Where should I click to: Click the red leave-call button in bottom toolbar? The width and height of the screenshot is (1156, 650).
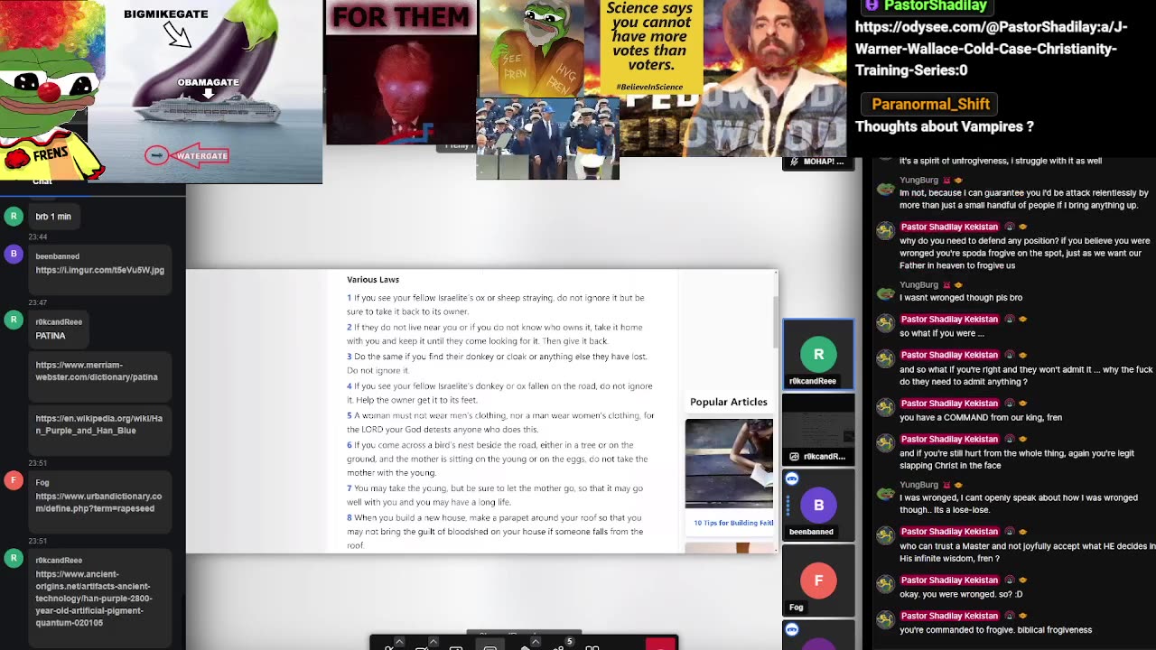tap(661, 645)
